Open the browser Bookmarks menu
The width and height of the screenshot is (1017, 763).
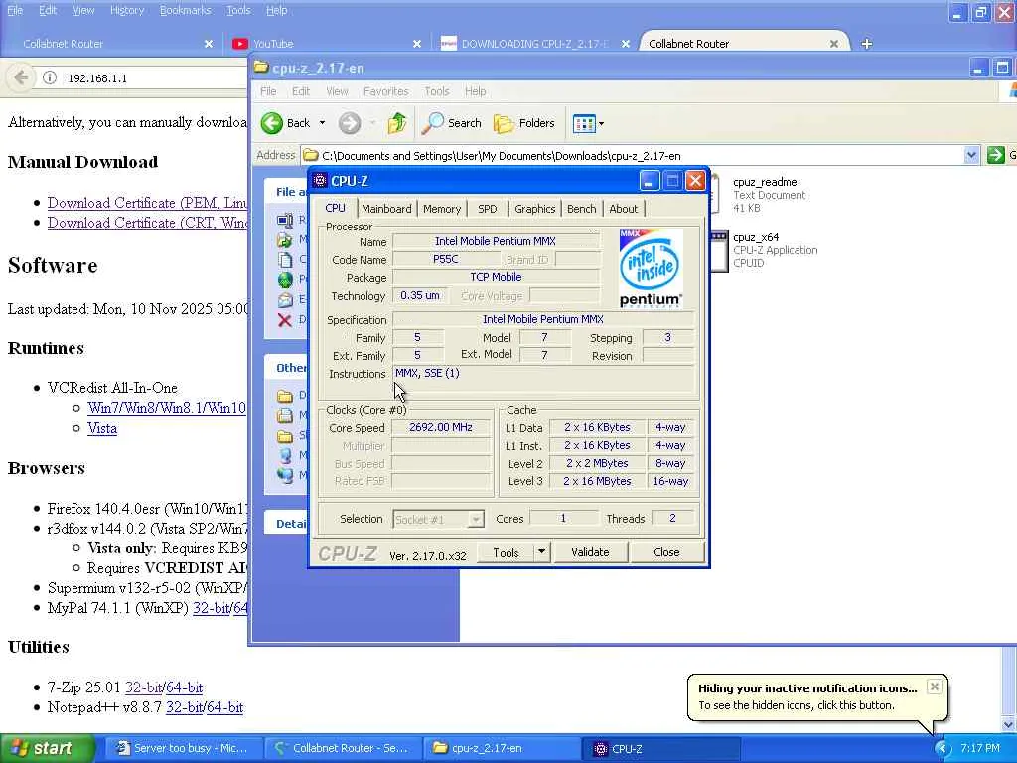coord(186,10)
